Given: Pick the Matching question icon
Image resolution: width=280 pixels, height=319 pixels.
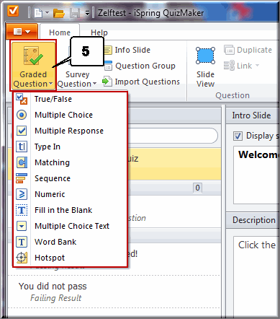Looking at the screenshot, I should point(22,162).
